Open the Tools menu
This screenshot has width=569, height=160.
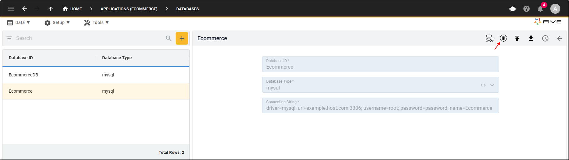pyautogui.click(x=96, y=22)
